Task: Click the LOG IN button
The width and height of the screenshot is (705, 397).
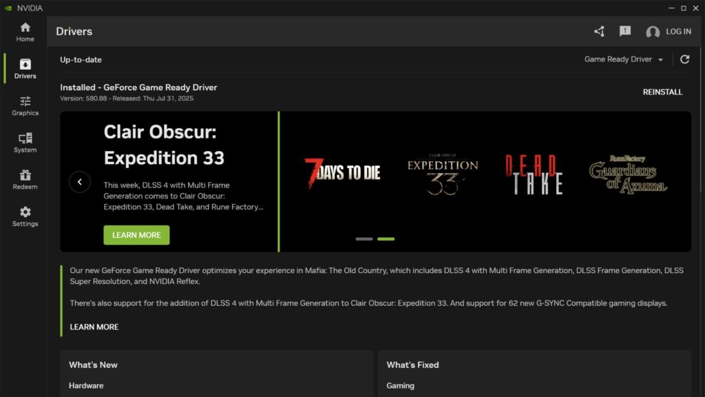Action: tap(669, 32)
